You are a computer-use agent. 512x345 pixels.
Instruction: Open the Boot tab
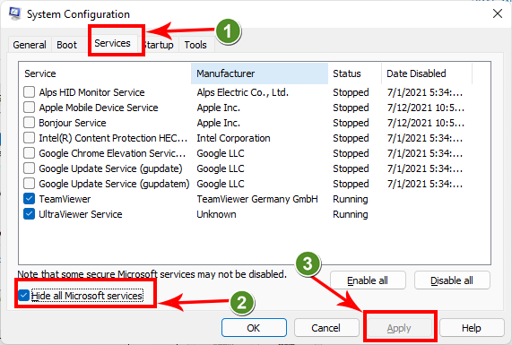coord(66,45)
